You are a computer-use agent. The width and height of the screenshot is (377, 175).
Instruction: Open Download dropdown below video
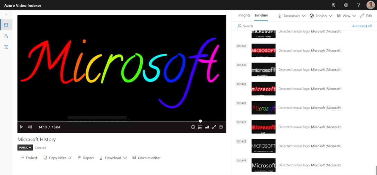(113, 158)
